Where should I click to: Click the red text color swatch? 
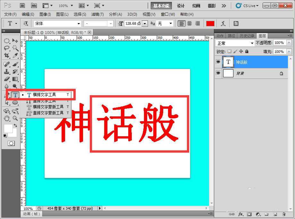click(210, 23)
